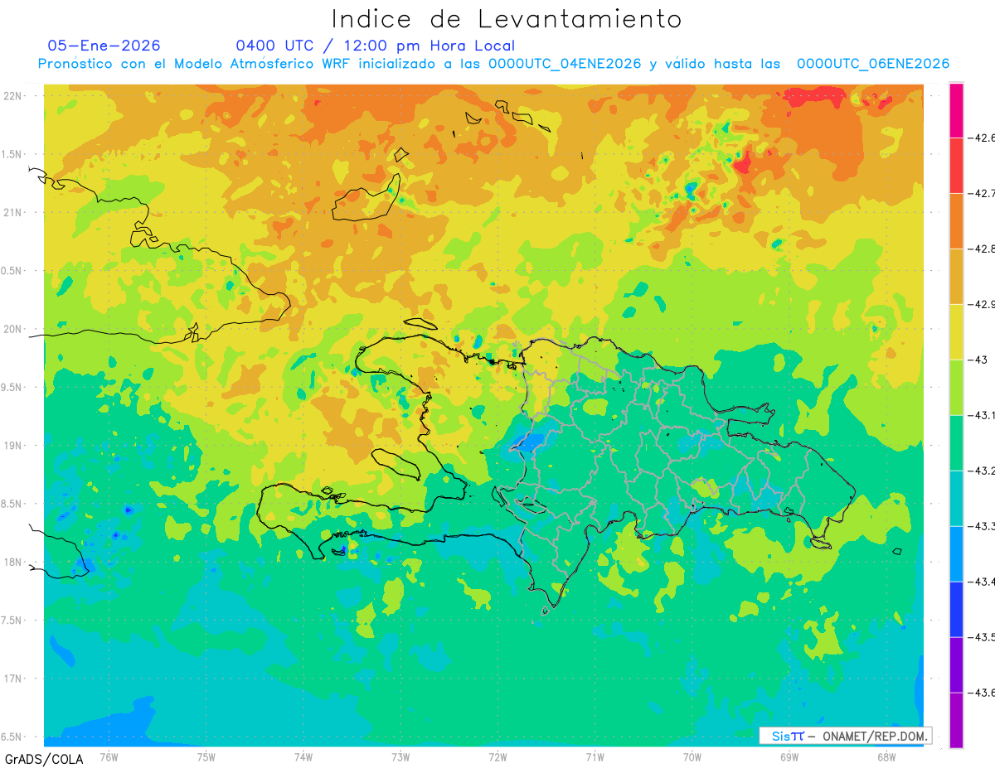Image resolution: width=995 pixels, height=768 pixels.
Task: Click the colorbar value '-43'
Action: coord(977,360)
